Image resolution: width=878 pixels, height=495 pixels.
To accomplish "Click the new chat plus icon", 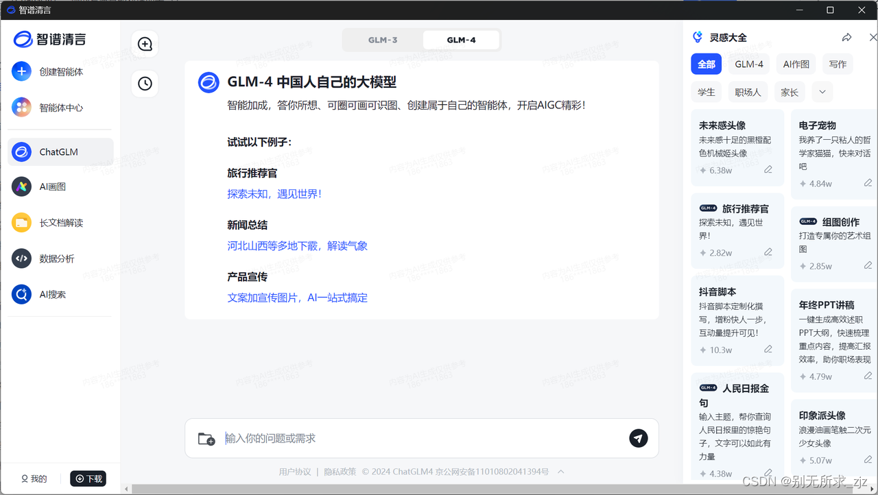I will tap(145, 44).
